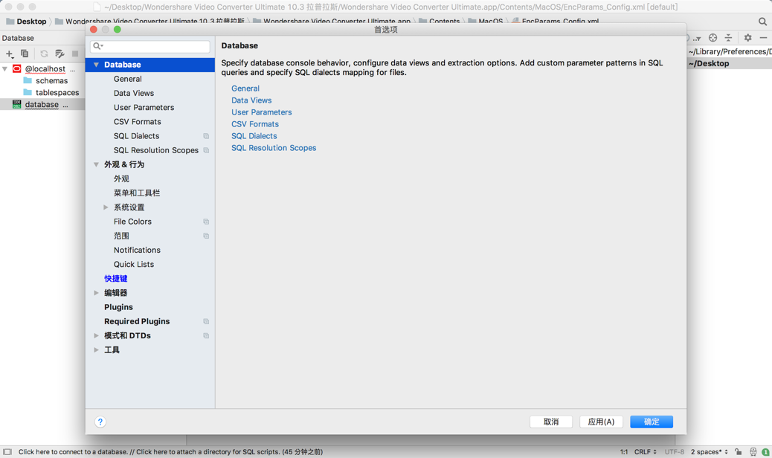Click the tool window toggle icon bottom left
Viewport: 772px width, 458px height.
click(7, 451)
